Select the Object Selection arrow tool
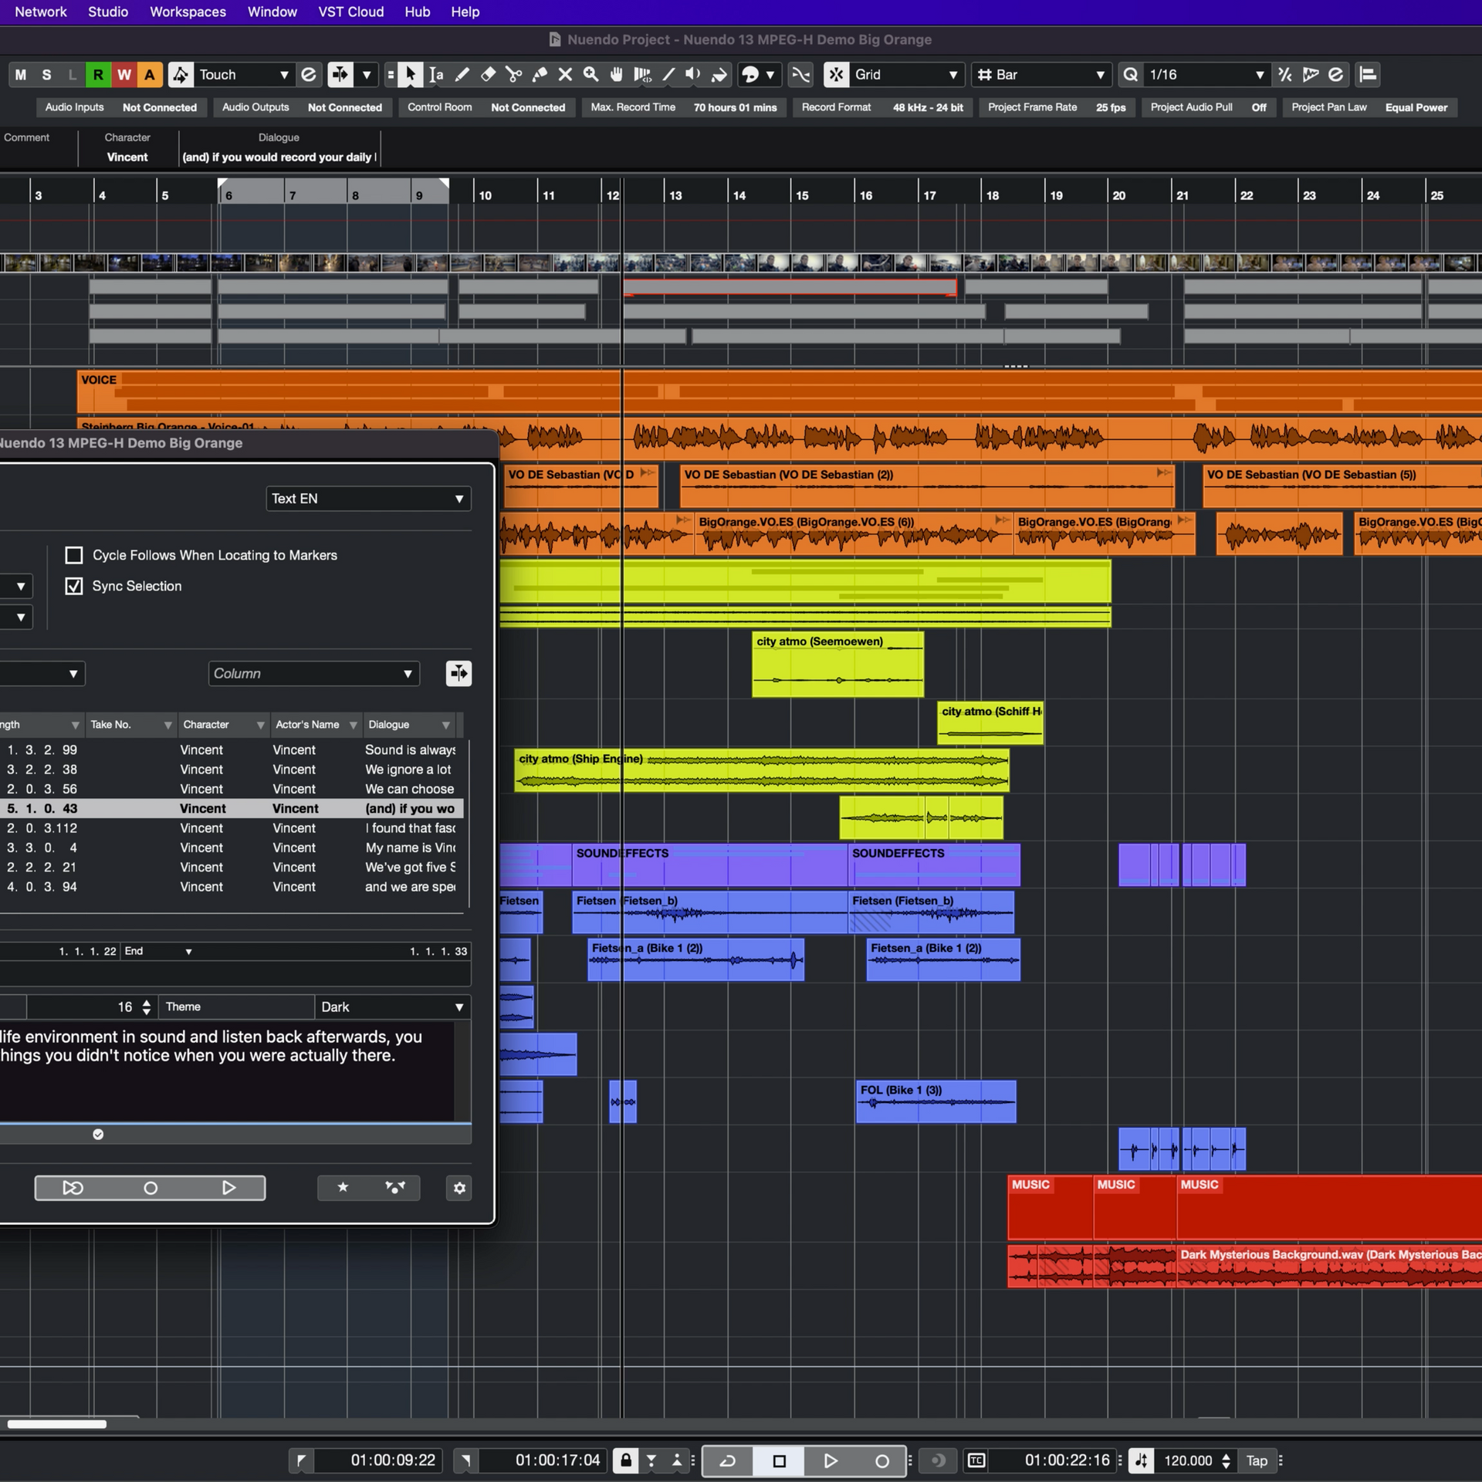1482x1482 pixels. tap(410, 75)
